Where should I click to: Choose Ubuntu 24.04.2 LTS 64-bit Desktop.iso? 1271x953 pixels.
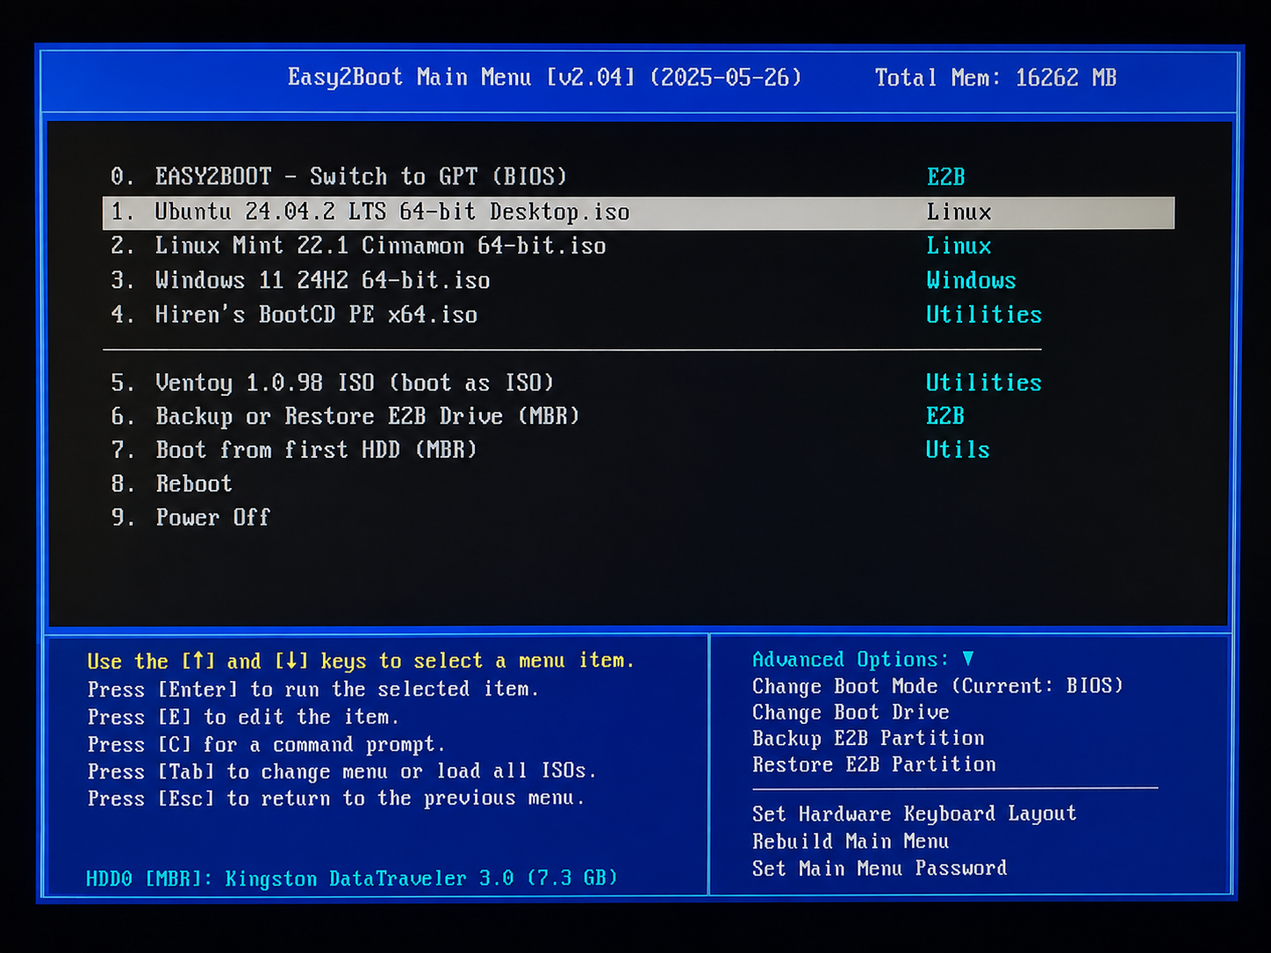pyautogui.click(x=638, y=212)
